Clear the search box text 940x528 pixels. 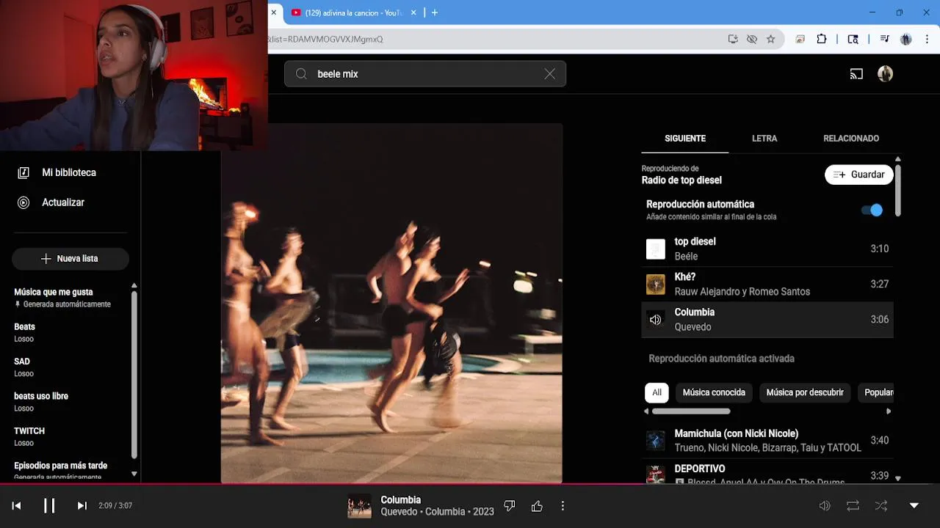tap(549, 73)
